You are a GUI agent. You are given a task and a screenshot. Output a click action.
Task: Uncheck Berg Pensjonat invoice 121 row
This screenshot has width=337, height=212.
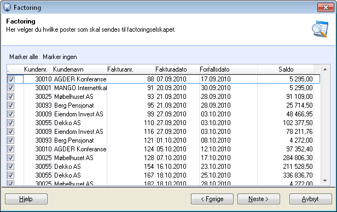point(11,140)
